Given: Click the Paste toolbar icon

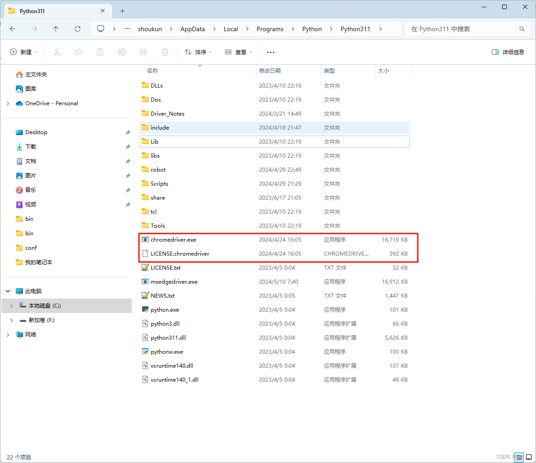Looking at the screenshot, I should 100,52.
